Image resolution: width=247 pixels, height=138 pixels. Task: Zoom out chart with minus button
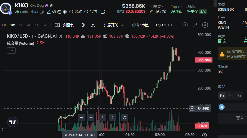point(81,117)
